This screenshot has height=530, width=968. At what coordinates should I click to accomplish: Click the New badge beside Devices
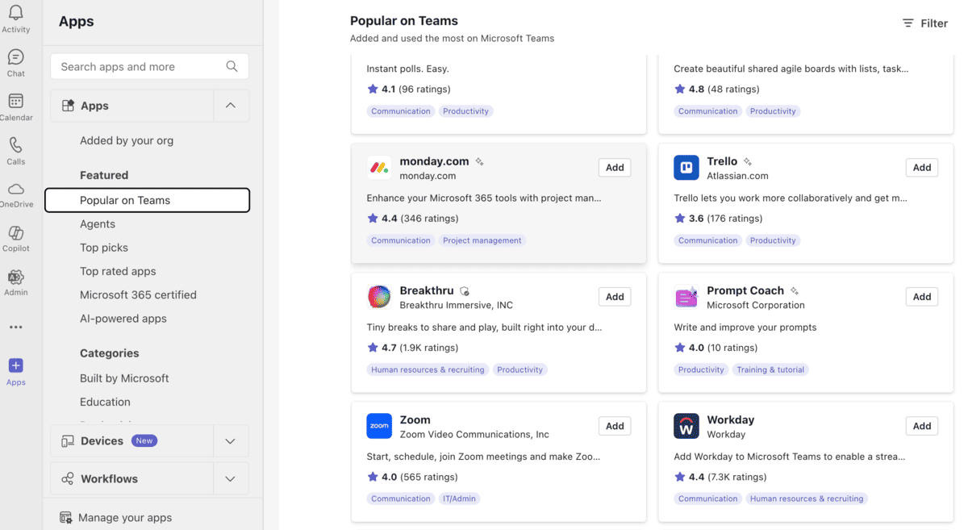pos(144,440)
